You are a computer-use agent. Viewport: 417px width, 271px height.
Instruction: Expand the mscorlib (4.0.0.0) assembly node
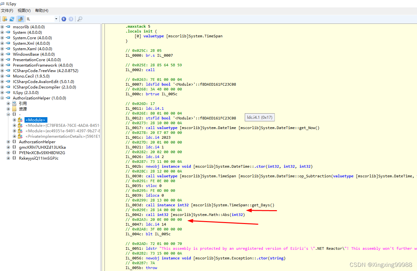click(3, 27)
